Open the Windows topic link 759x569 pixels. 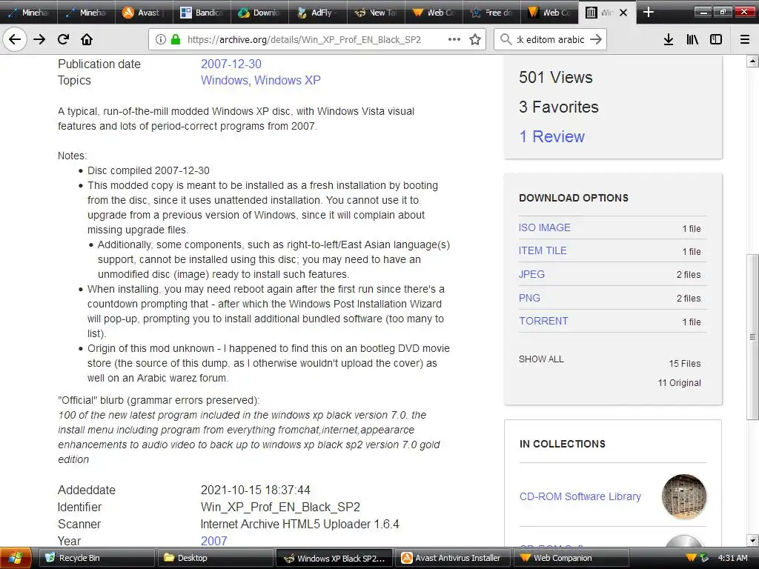pyautogui.click(x=224, y=80)
